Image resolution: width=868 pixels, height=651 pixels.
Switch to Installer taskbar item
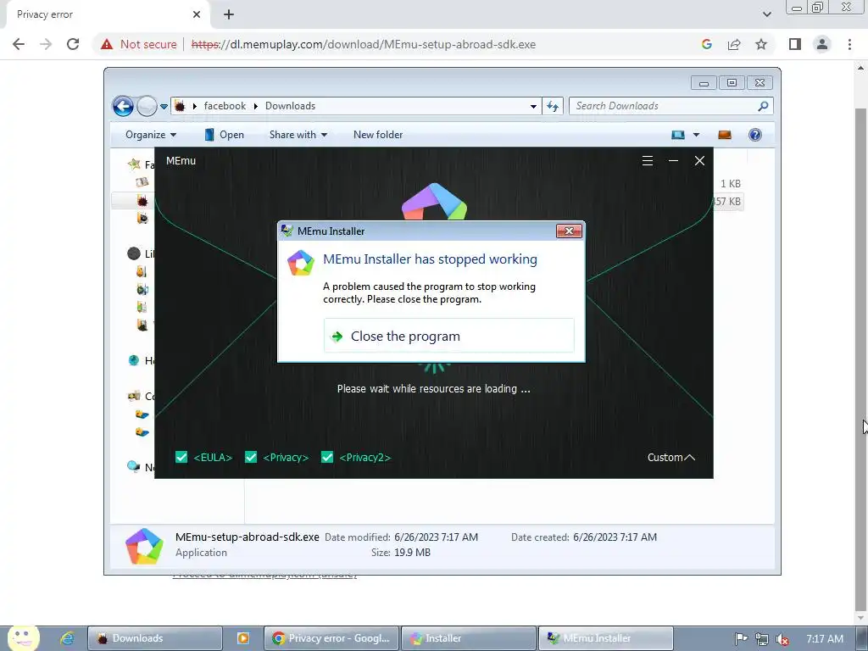(x=468, y=638)
